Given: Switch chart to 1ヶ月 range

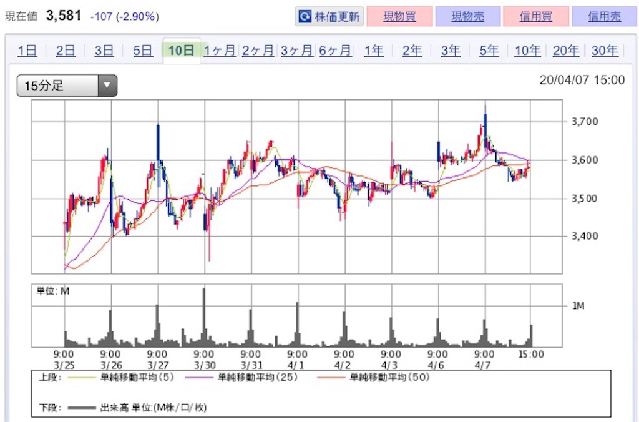Looking at the screenshot, I should pos(220,51).
